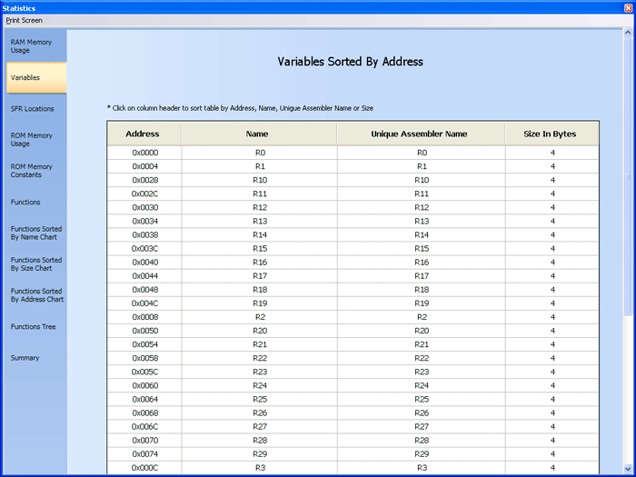Select address cell 0x0030
The width and height of the screenshot is (636, 477).
click(x=144, y=207)
